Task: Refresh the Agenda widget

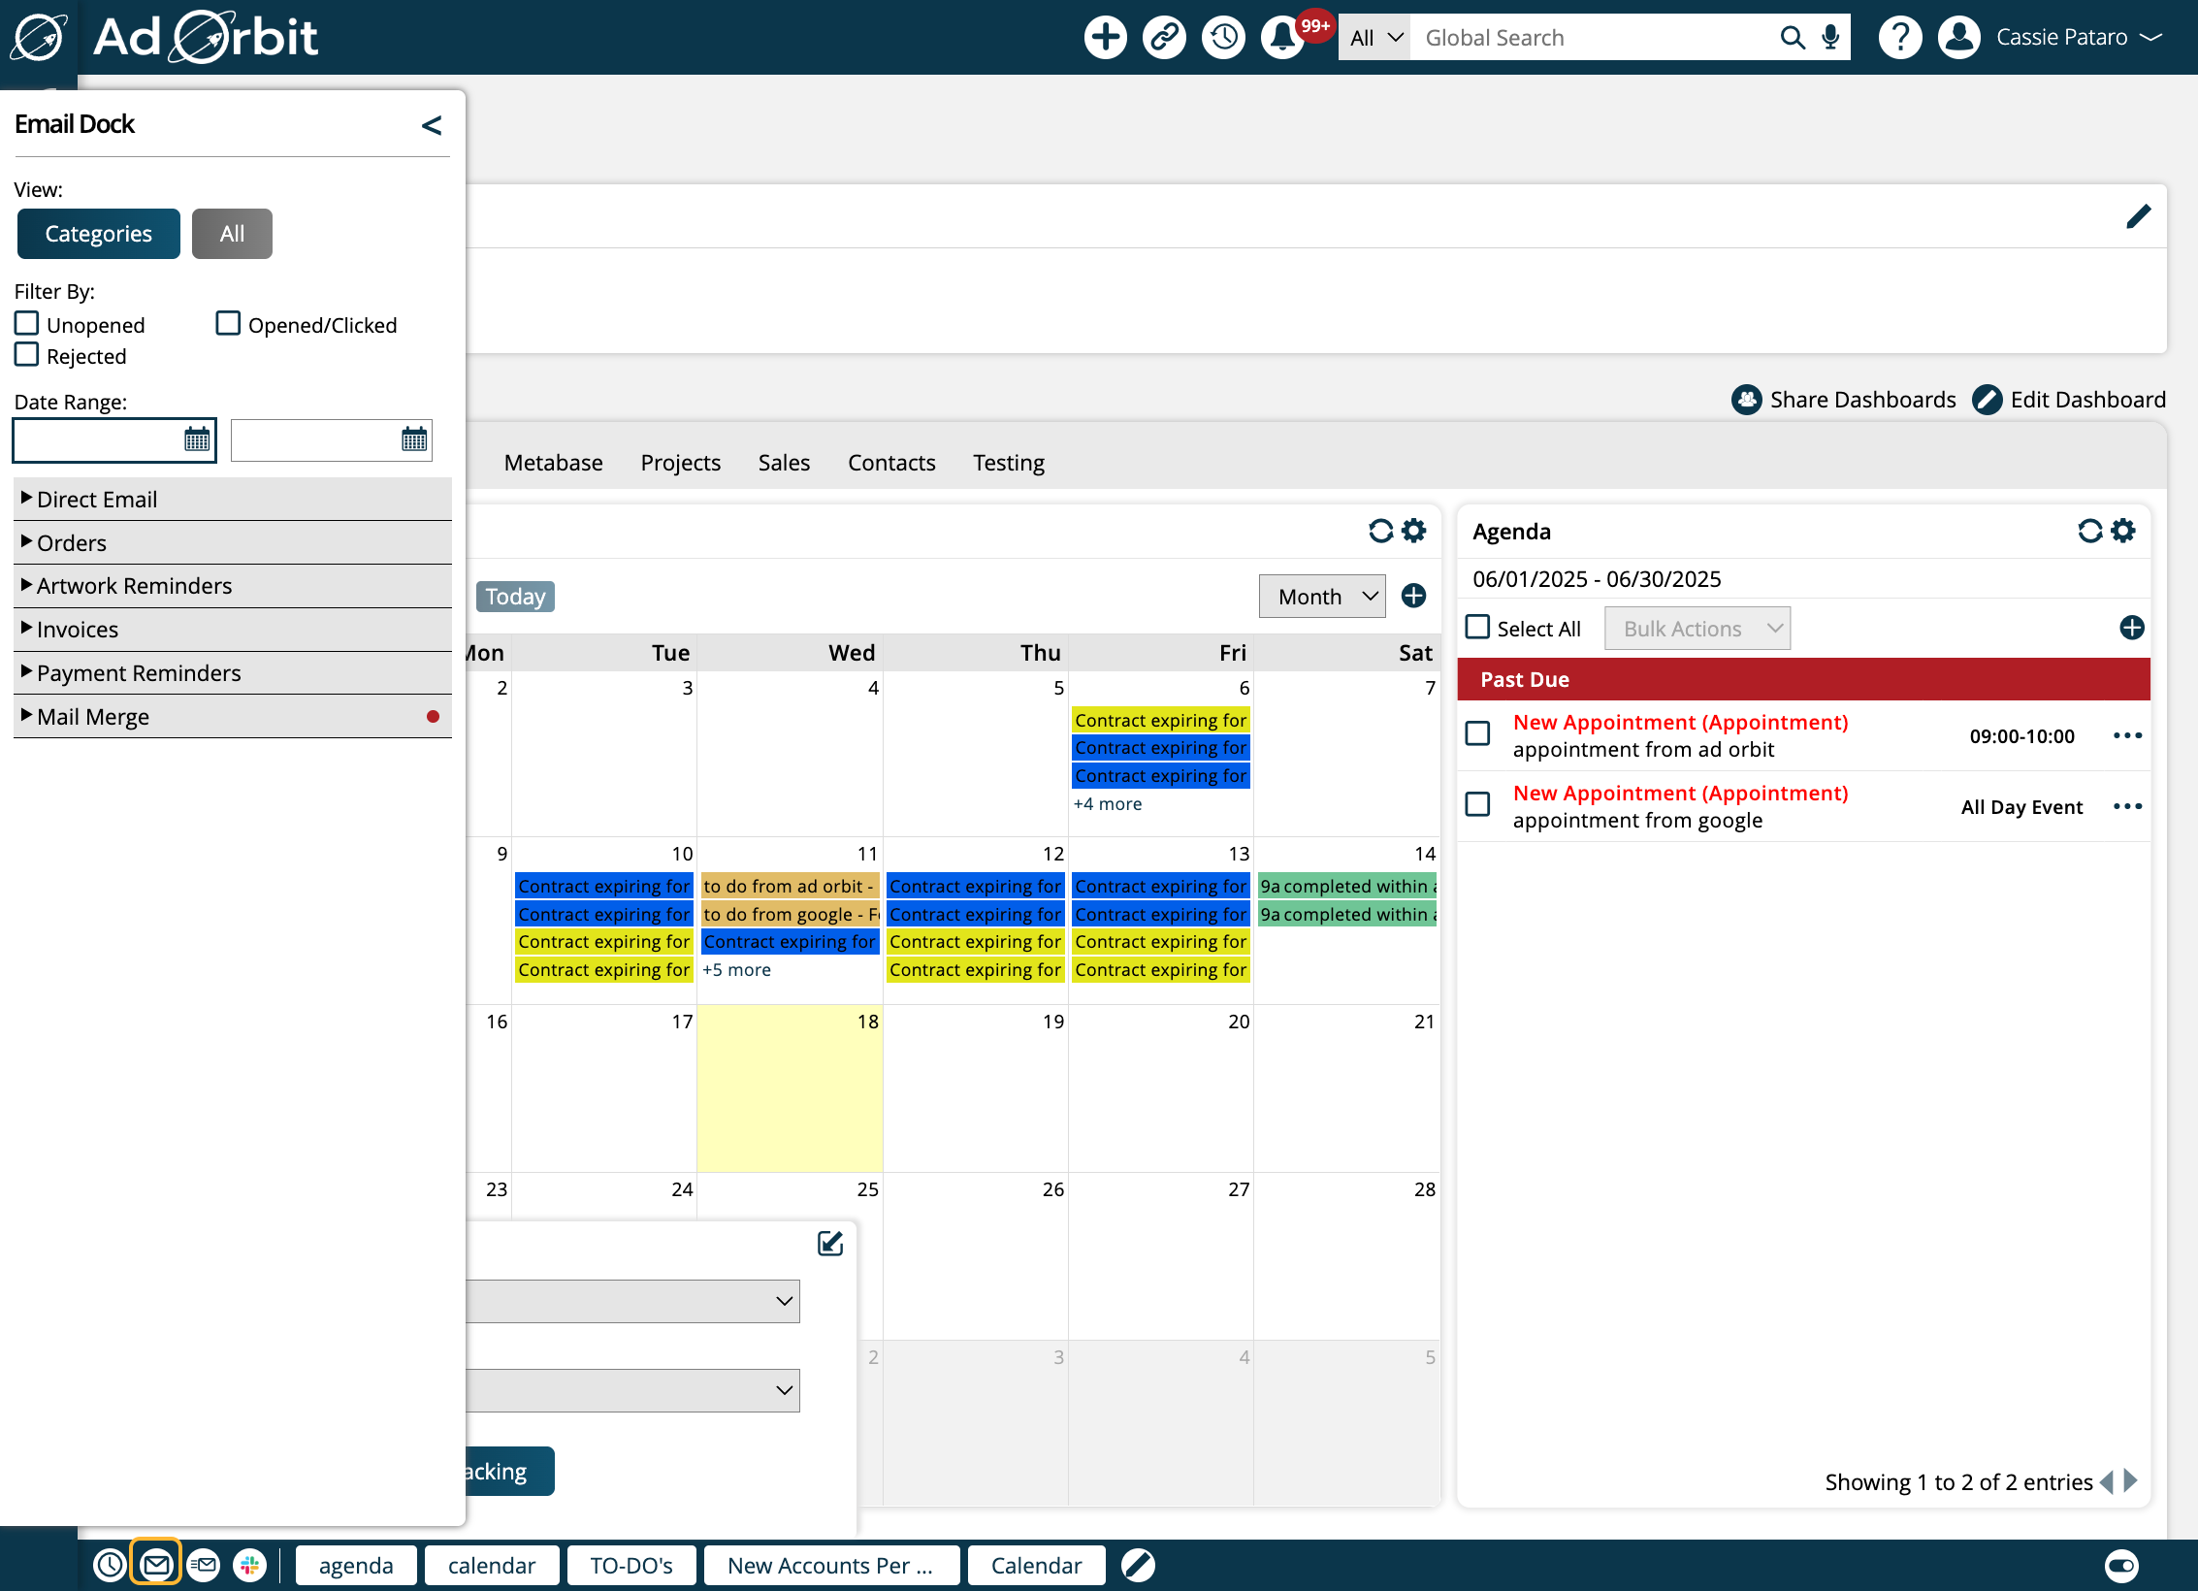Action: [2089, 531]
